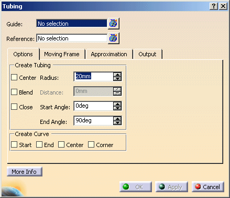Click the Start Angle 0deg field
230x198 pixels.
(x=94, y=106)
